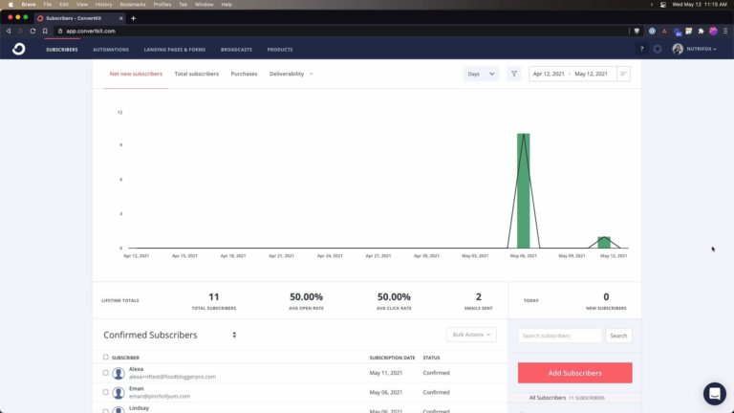The image size is (734, 413).
Task: Click the Brave shields icon
Action: tap(637, 31)
